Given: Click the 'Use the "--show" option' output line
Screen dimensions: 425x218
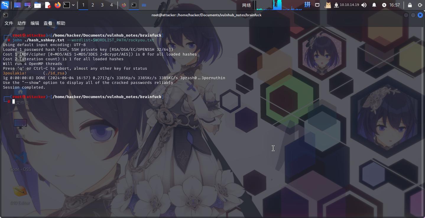Looking at the screenshot, I should tap(88, 83).
